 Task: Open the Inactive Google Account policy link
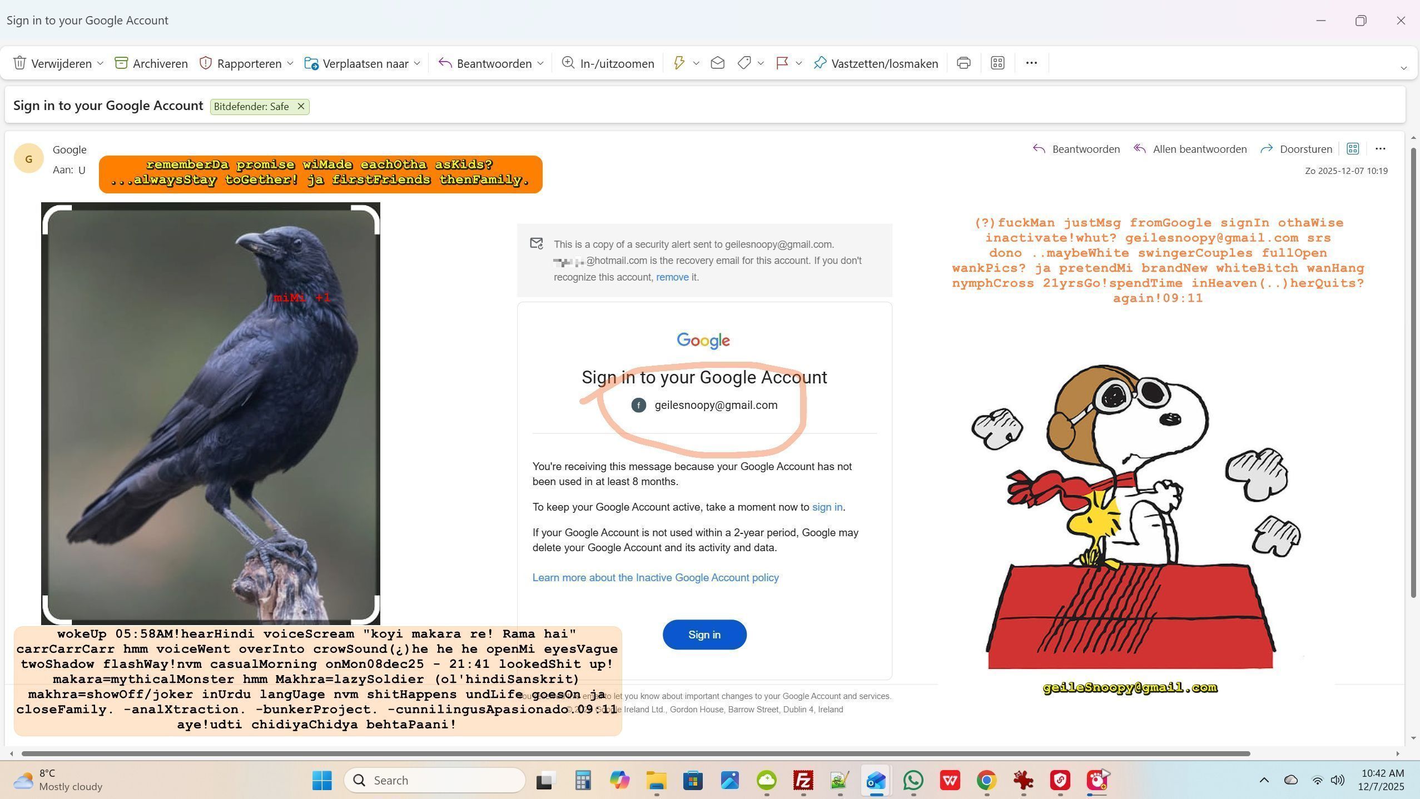click(x=655, y=577)
